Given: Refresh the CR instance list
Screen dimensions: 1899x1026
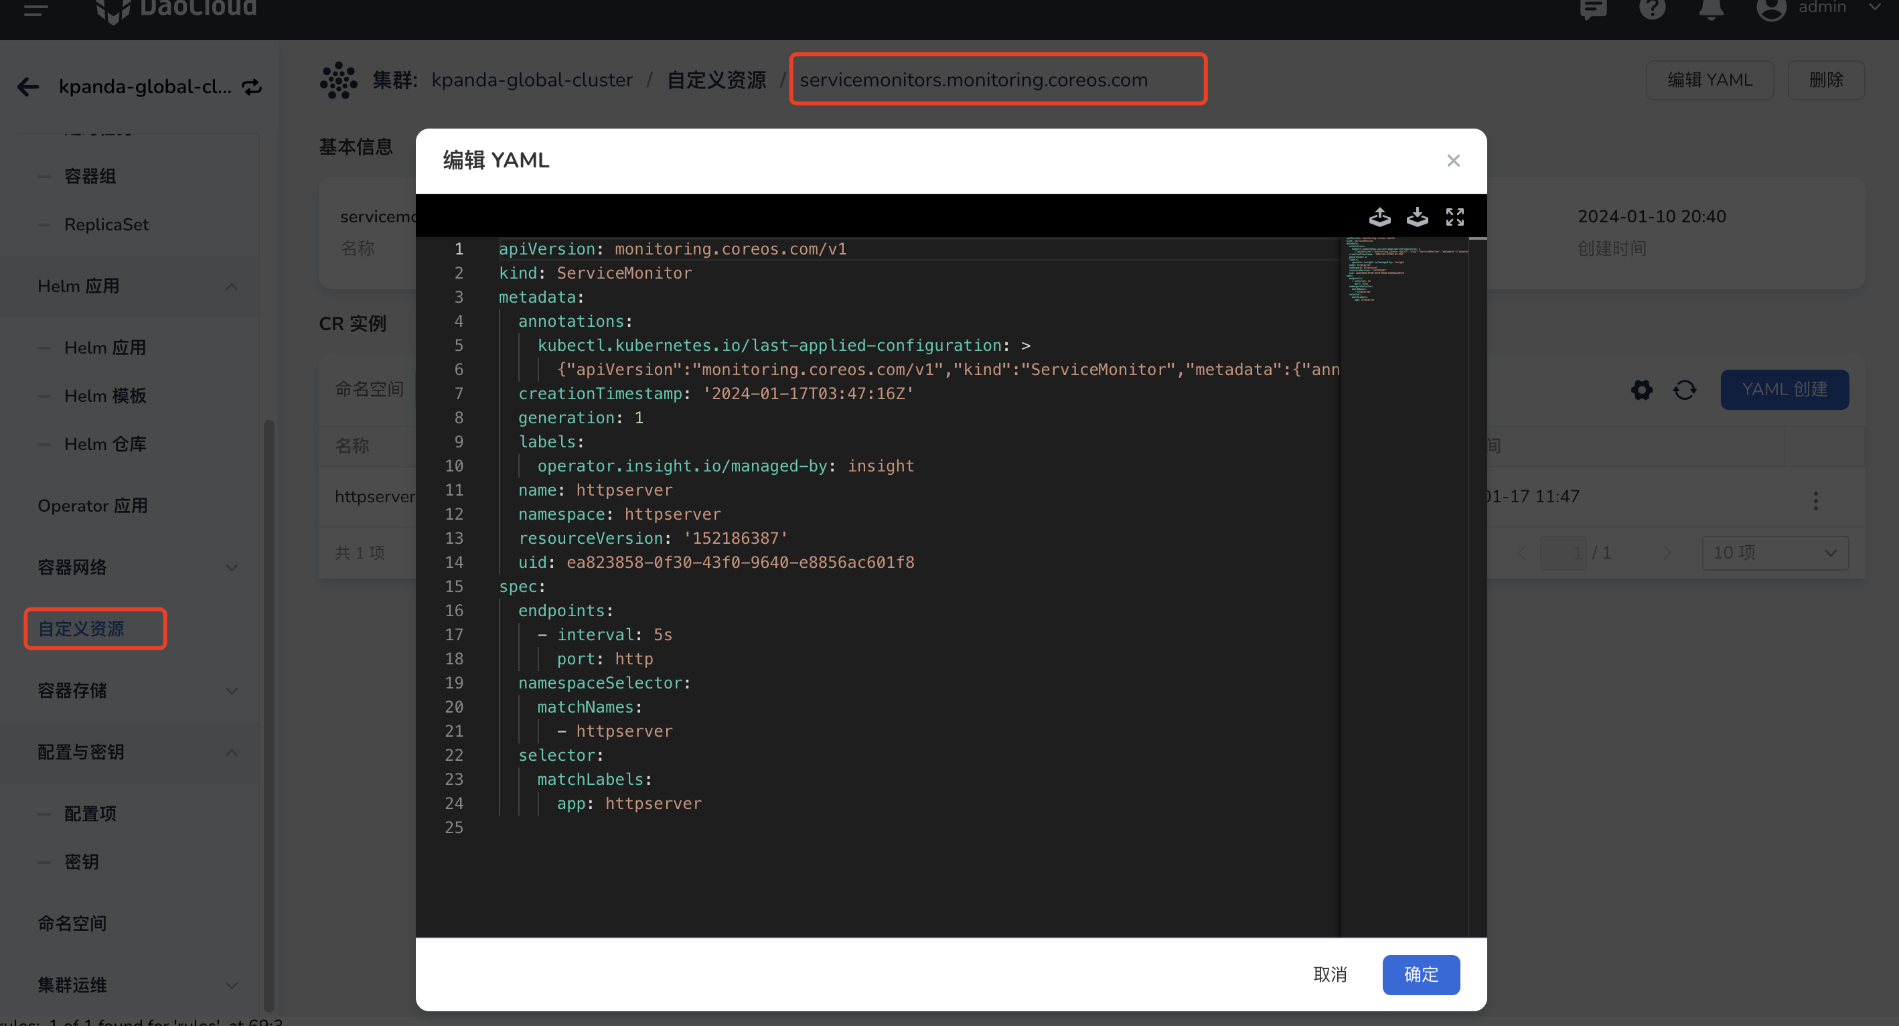Looking at the screenshot, I should [x=1685, y=389].
